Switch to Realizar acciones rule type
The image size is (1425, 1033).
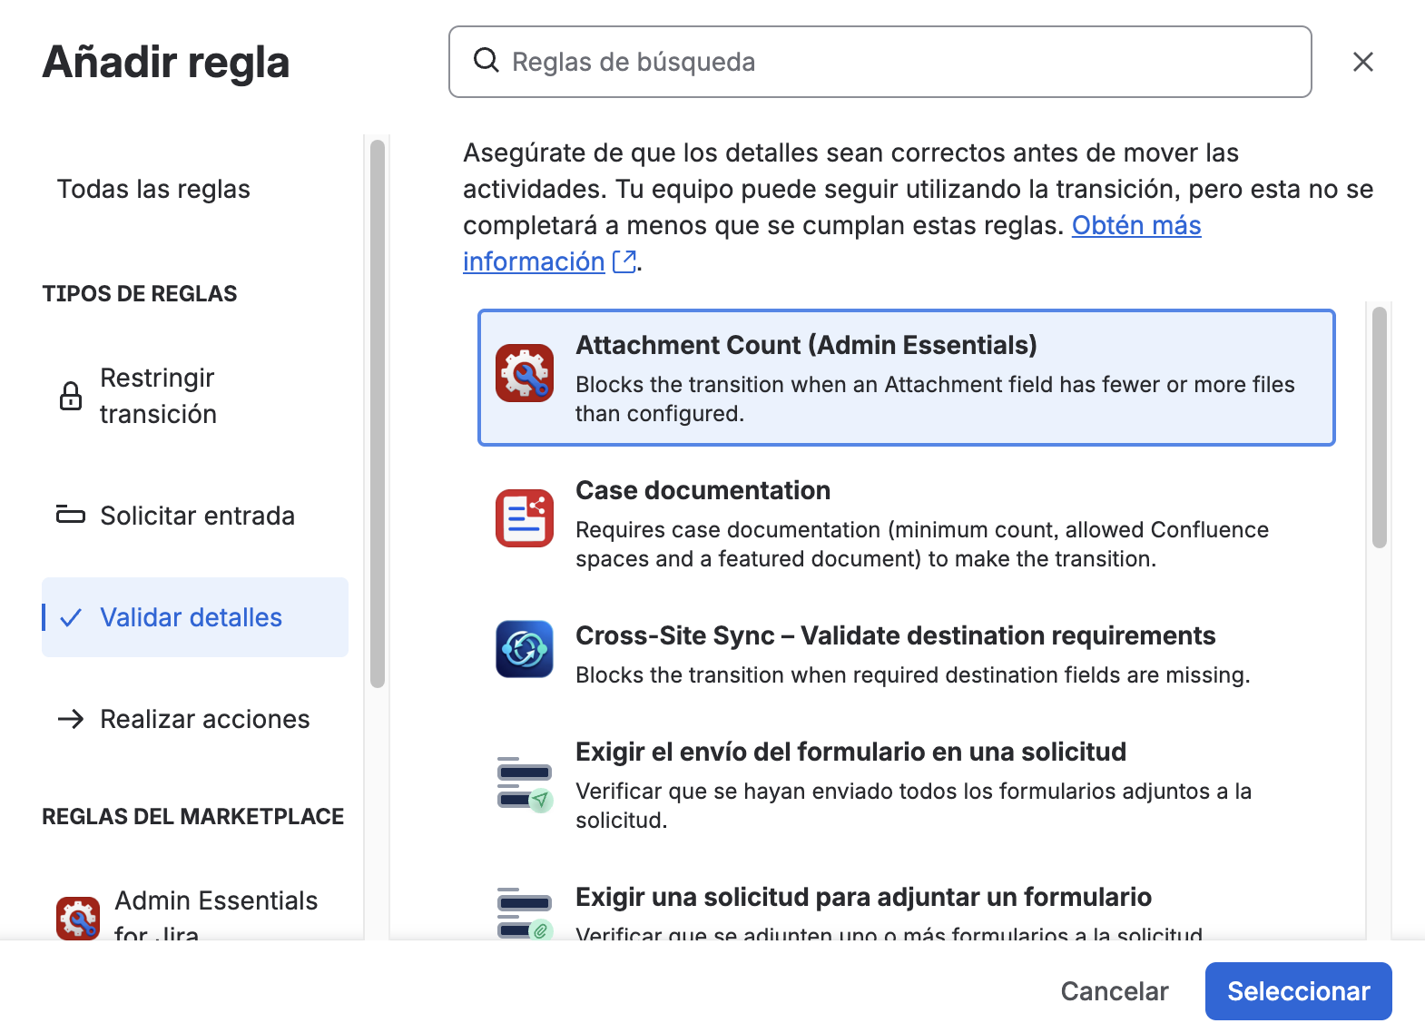click(195, 719)
